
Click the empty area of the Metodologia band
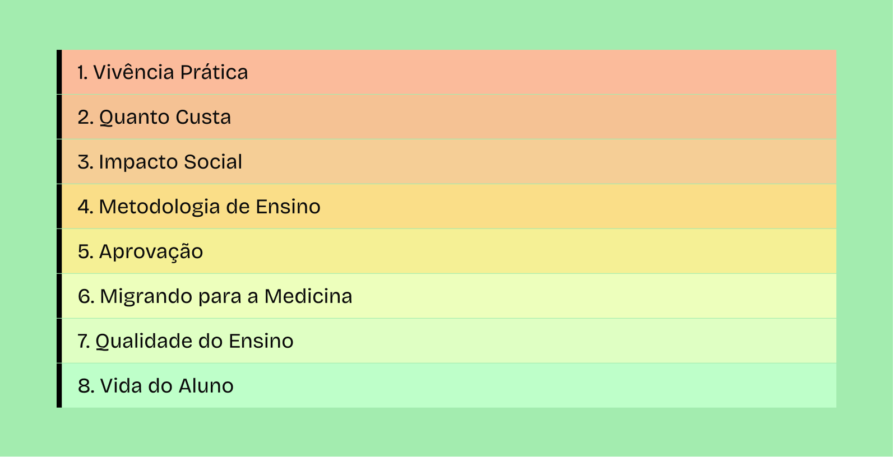(561, 207)
